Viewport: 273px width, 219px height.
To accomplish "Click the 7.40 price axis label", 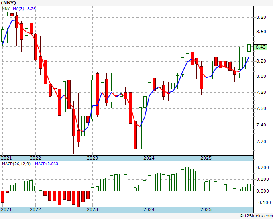I will click(x=261, y=125).
